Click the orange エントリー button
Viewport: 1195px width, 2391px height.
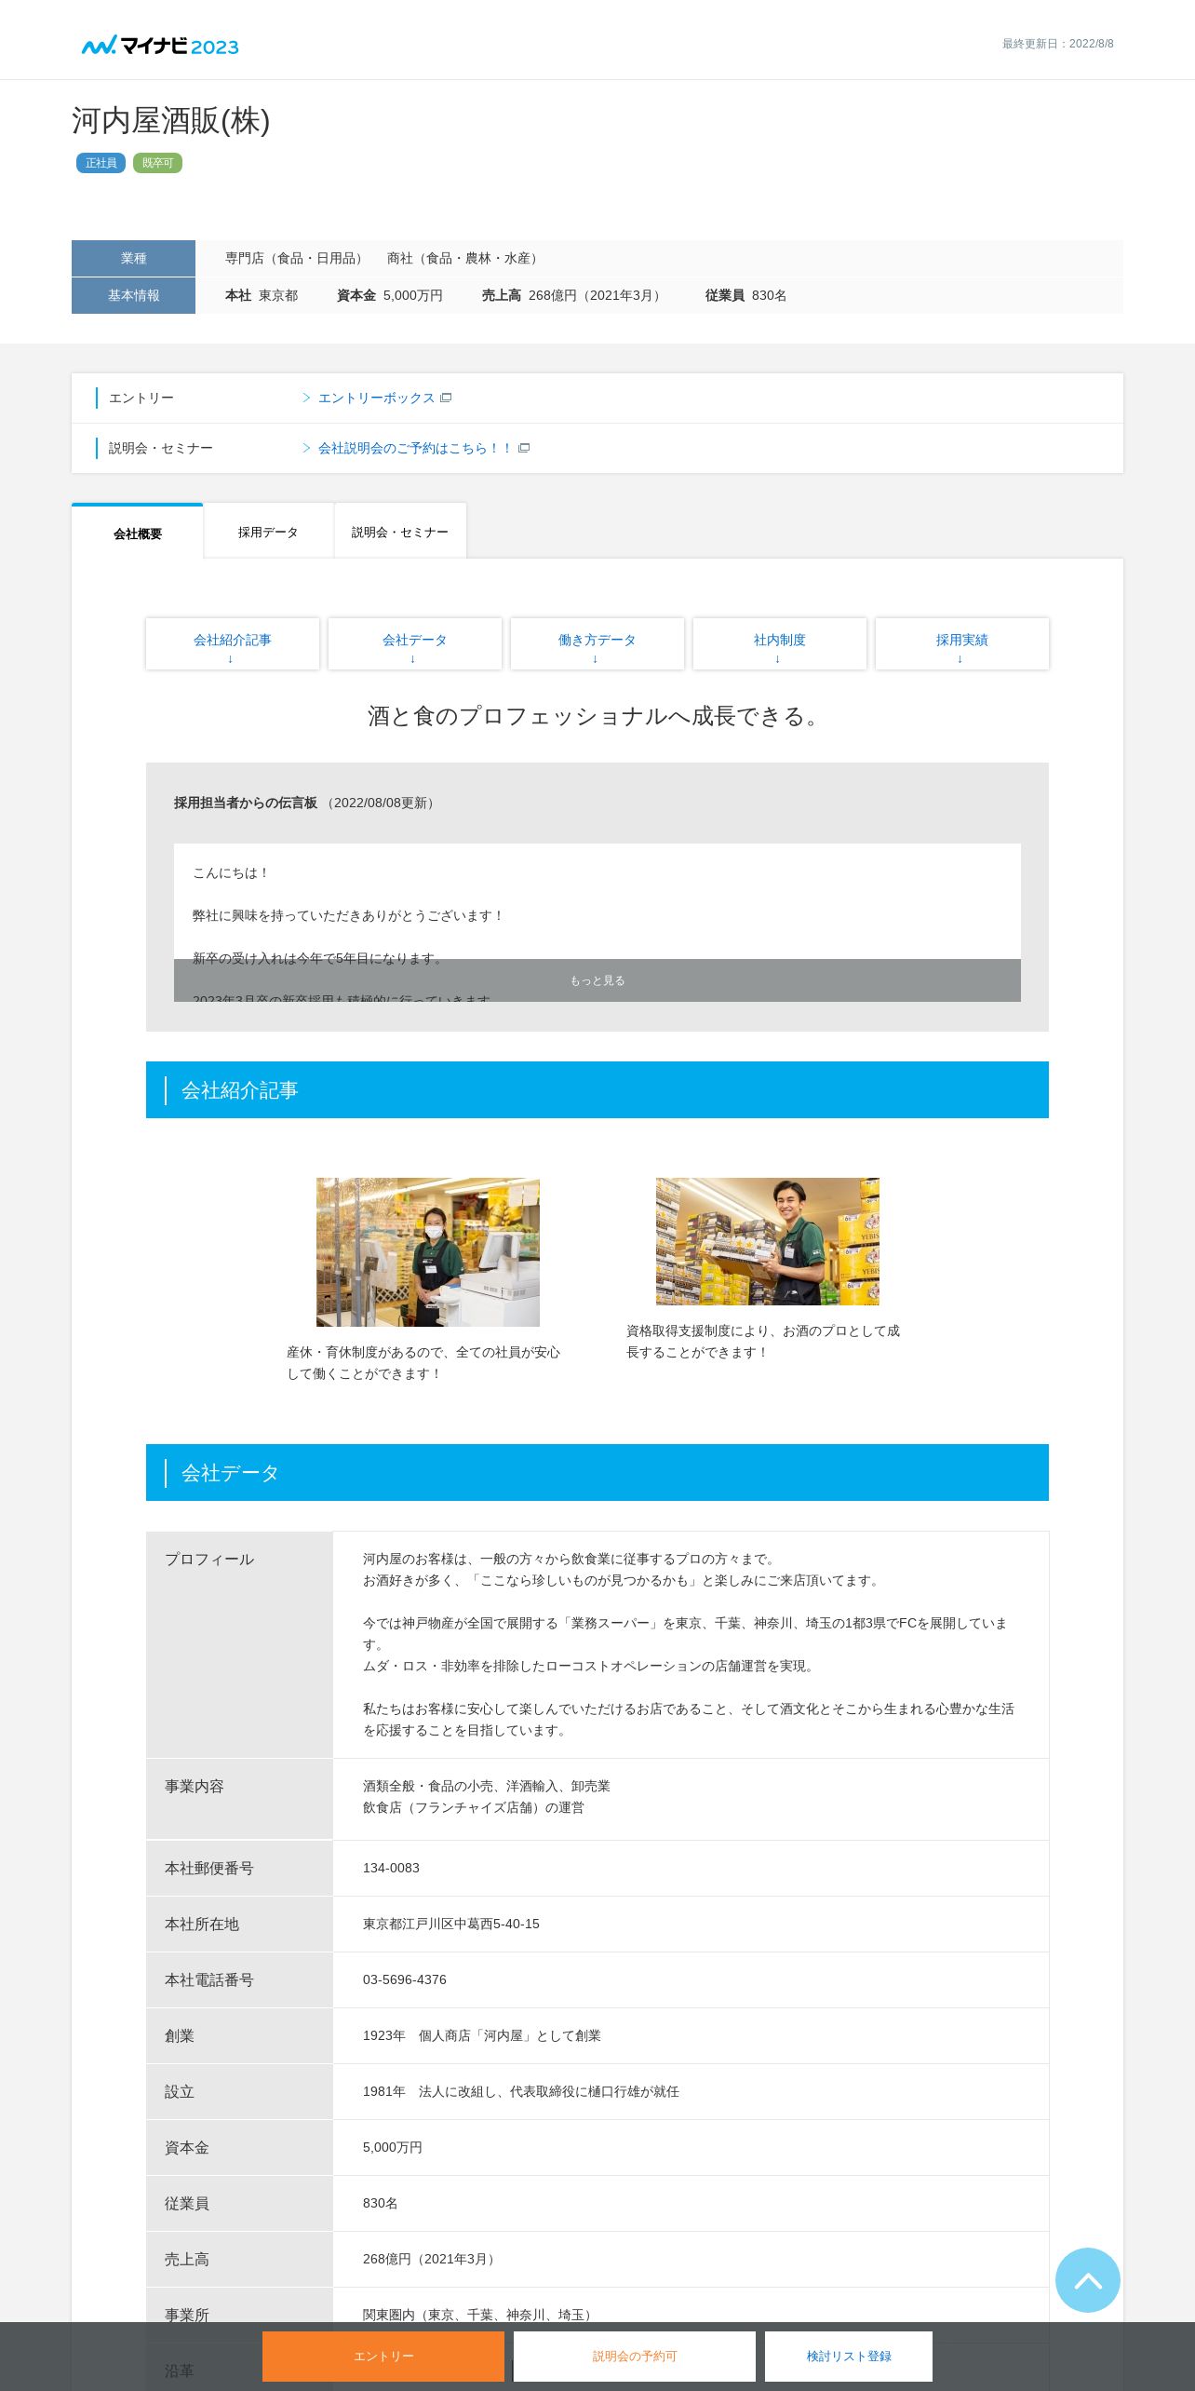(383, 2356)
